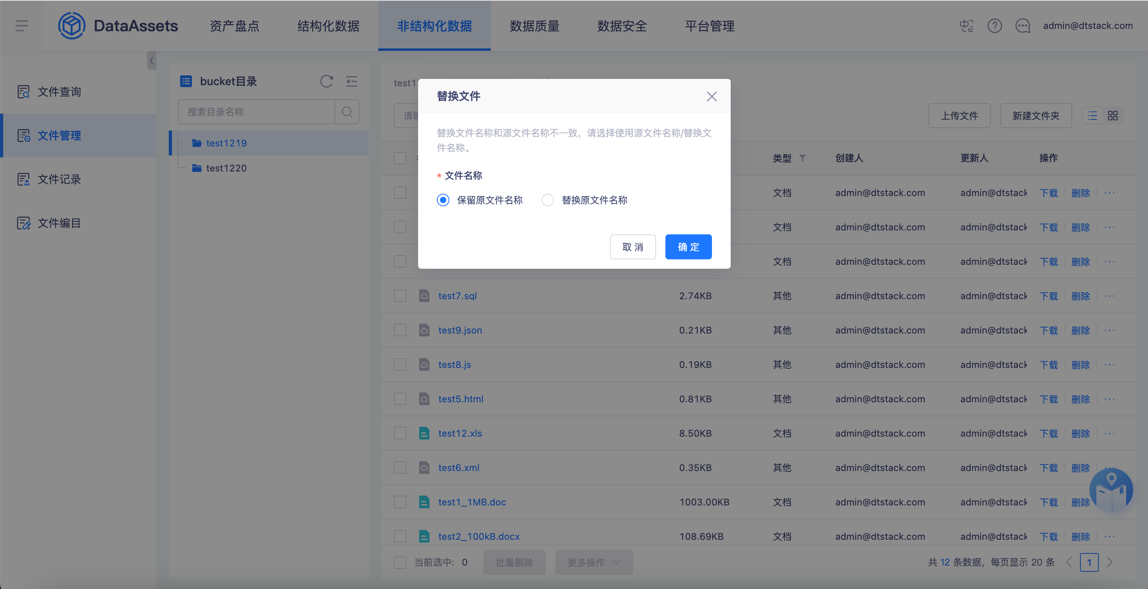Click the refresh icon beside bucket目录

coord(326,81)
